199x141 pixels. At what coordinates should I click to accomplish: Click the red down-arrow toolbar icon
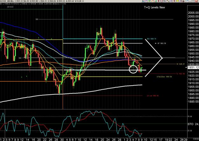click(x=174, y=1)
